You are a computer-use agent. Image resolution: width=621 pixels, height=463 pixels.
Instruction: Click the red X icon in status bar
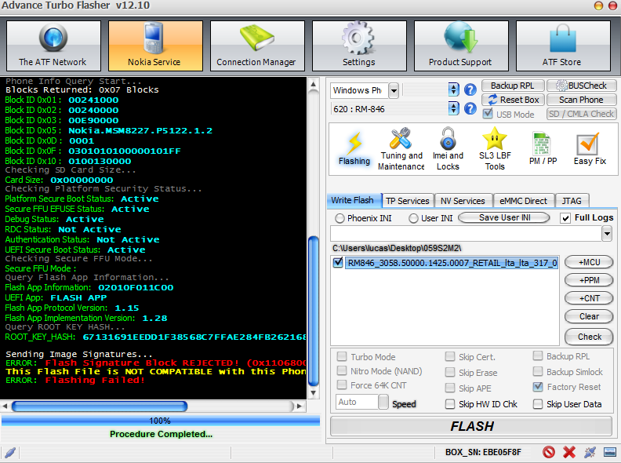coord(569,452)
